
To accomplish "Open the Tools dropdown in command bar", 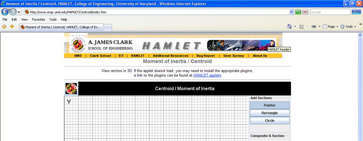I will pos(348,27).
